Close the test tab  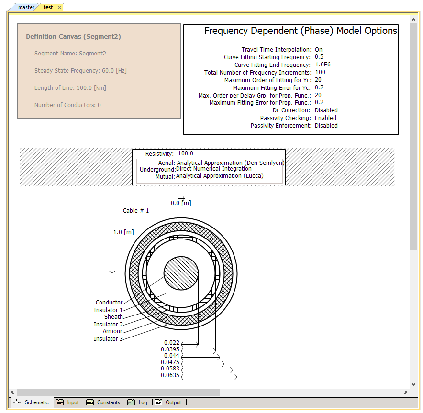59,7
